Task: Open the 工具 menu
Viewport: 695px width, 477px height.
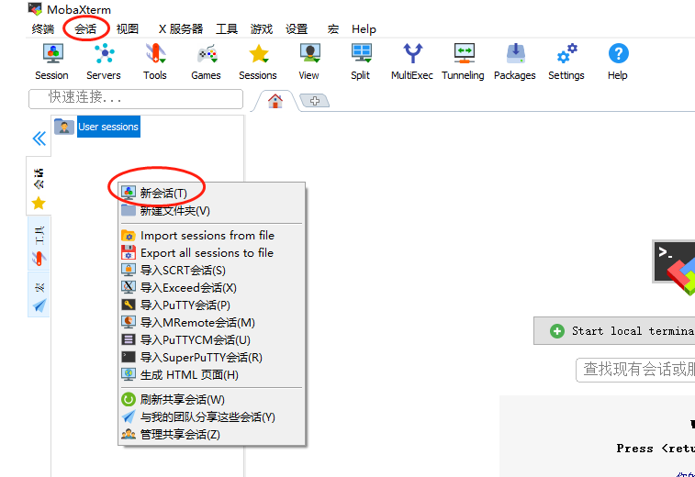Action: [x=227, y=29]
